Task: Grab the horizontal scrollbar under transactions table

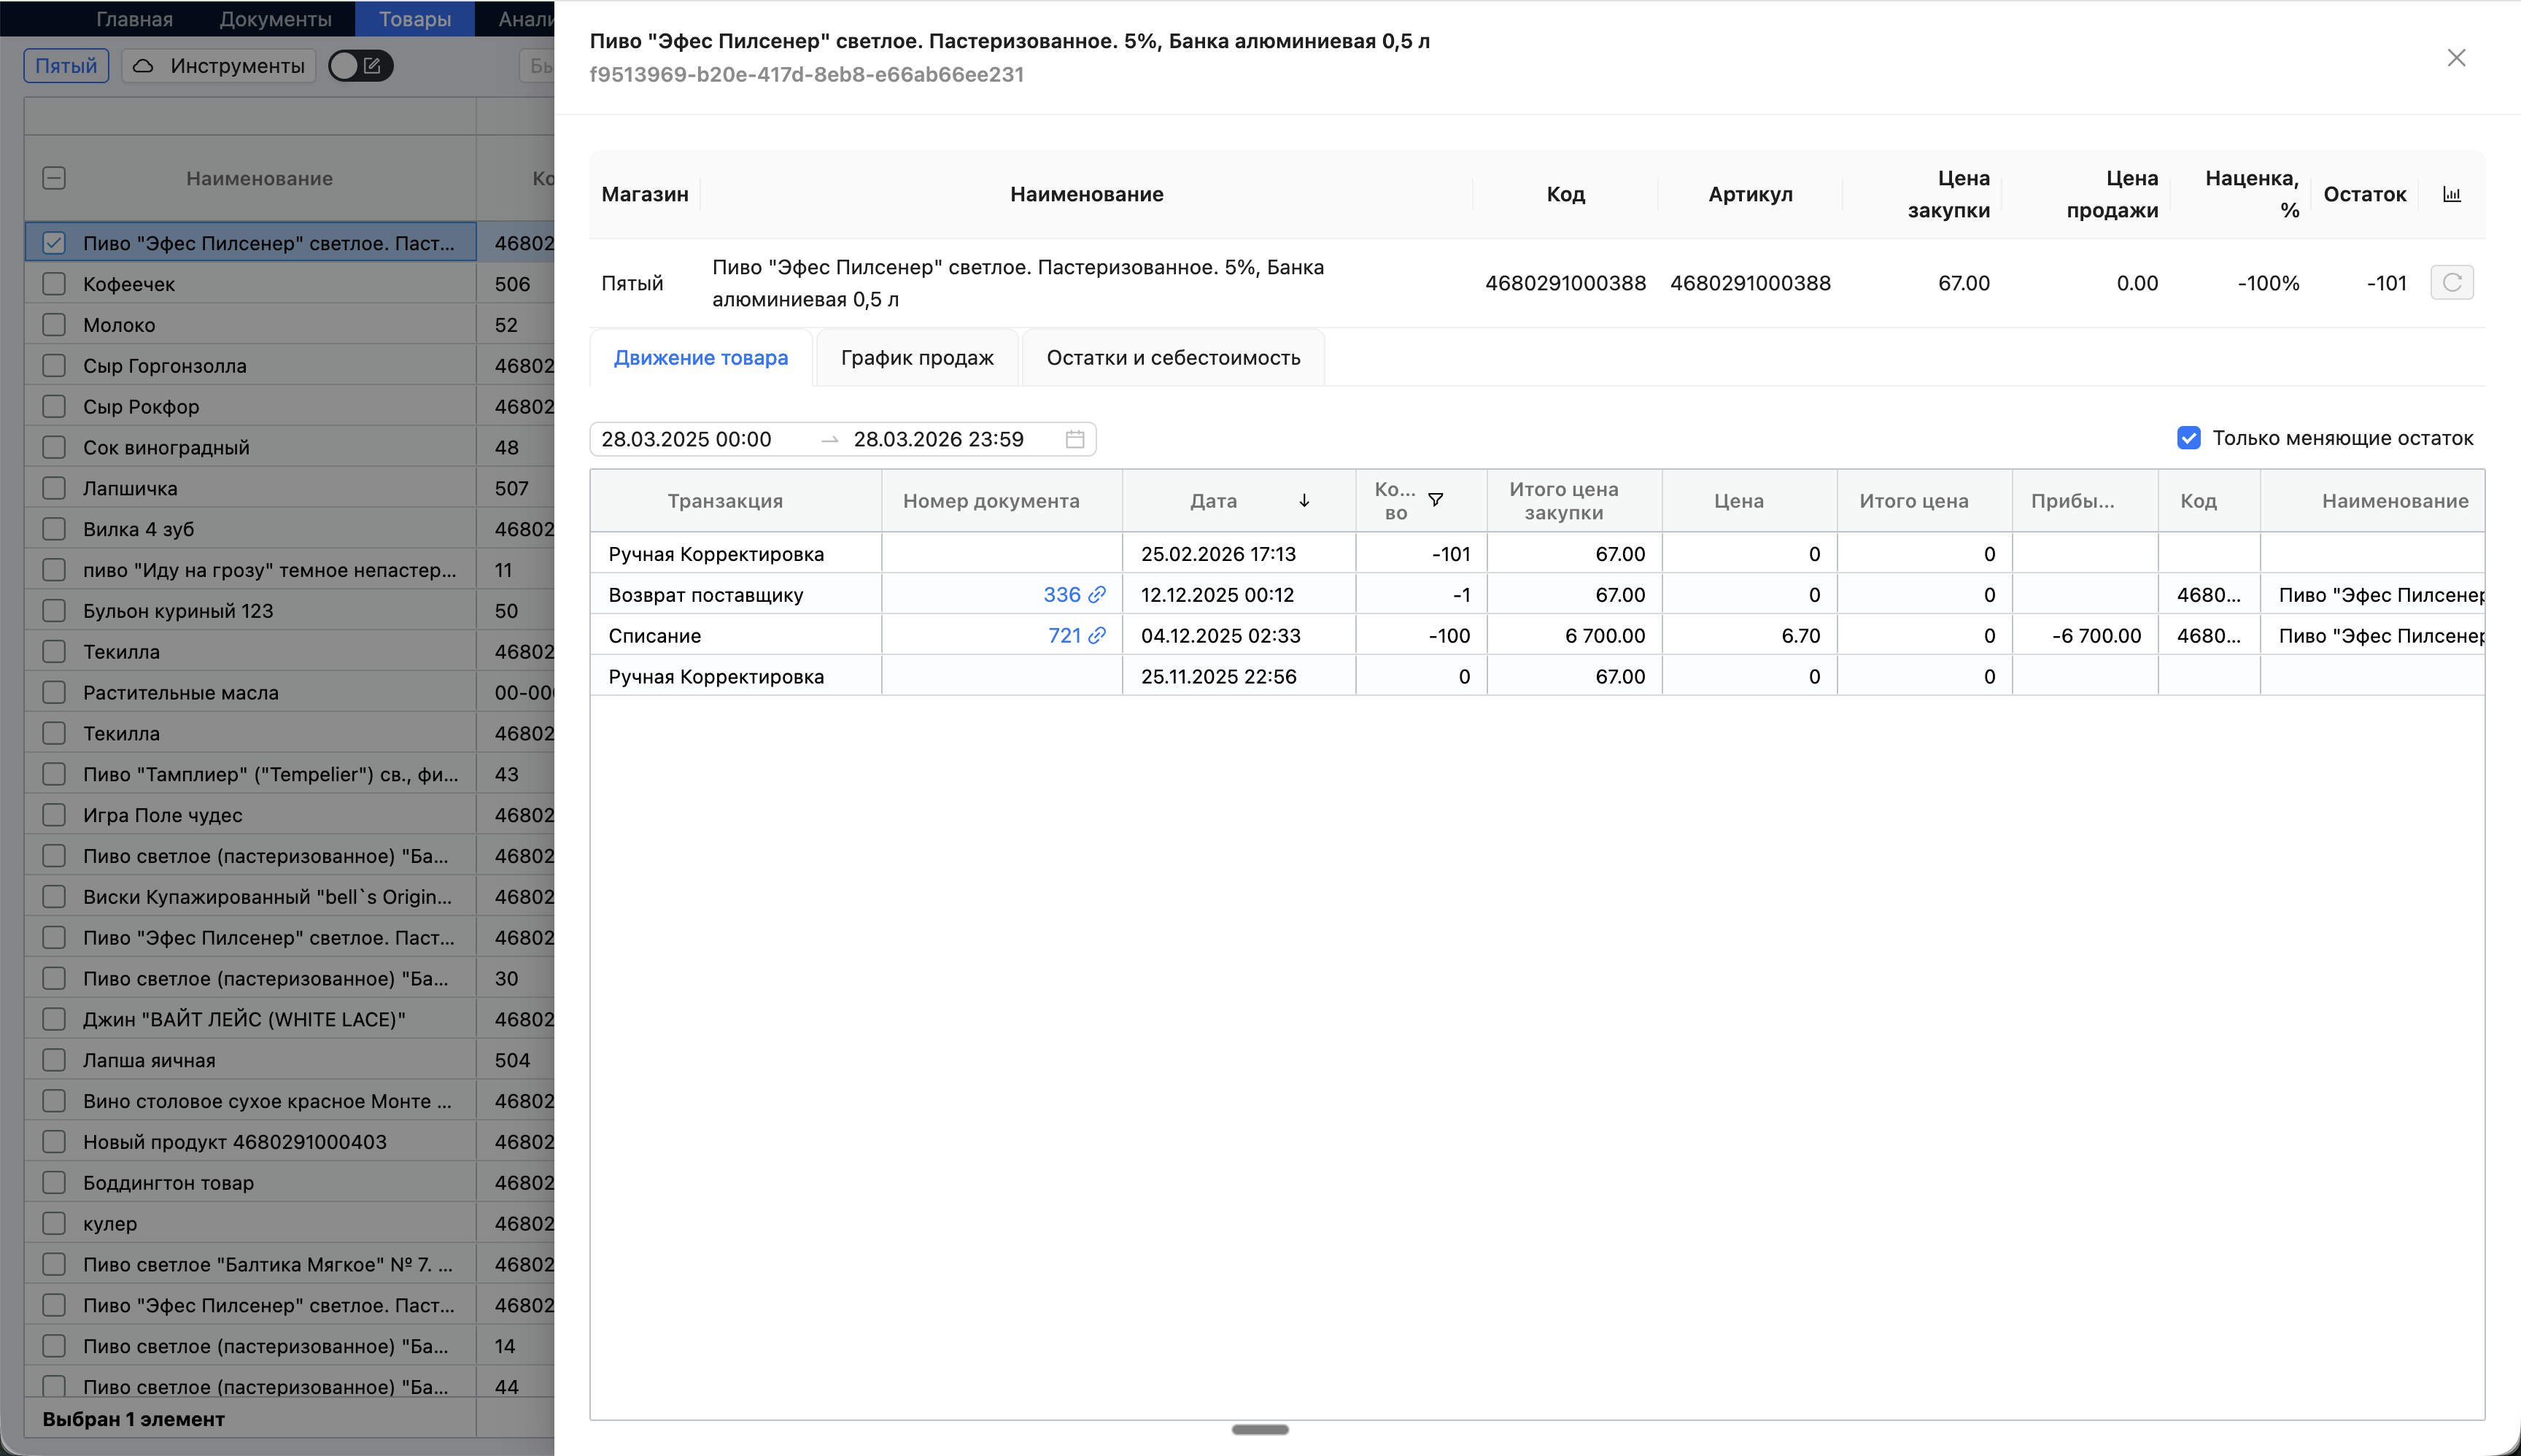Action: 1260,1430
